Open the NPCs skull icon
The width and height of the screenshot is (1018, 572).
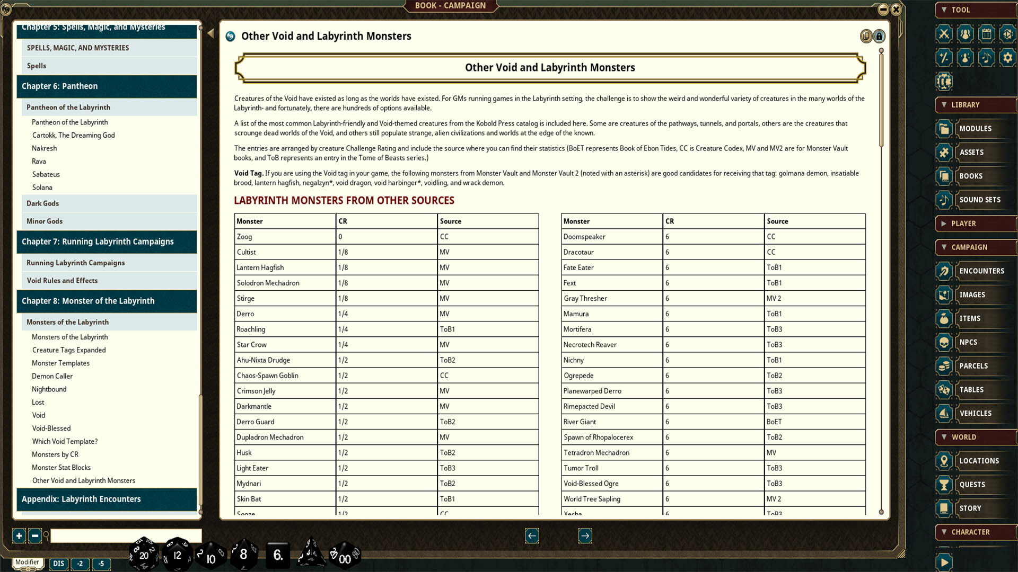[x=945, y=342]
